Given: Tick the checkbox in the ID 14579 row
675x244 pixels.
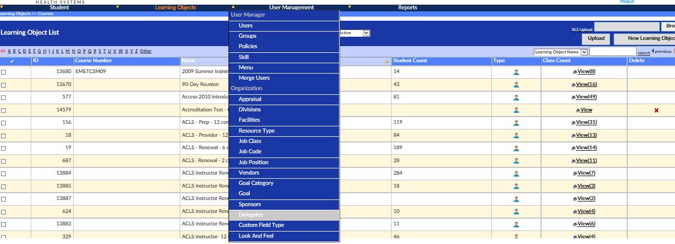Looking at the screenshot, I should [4, 110].
